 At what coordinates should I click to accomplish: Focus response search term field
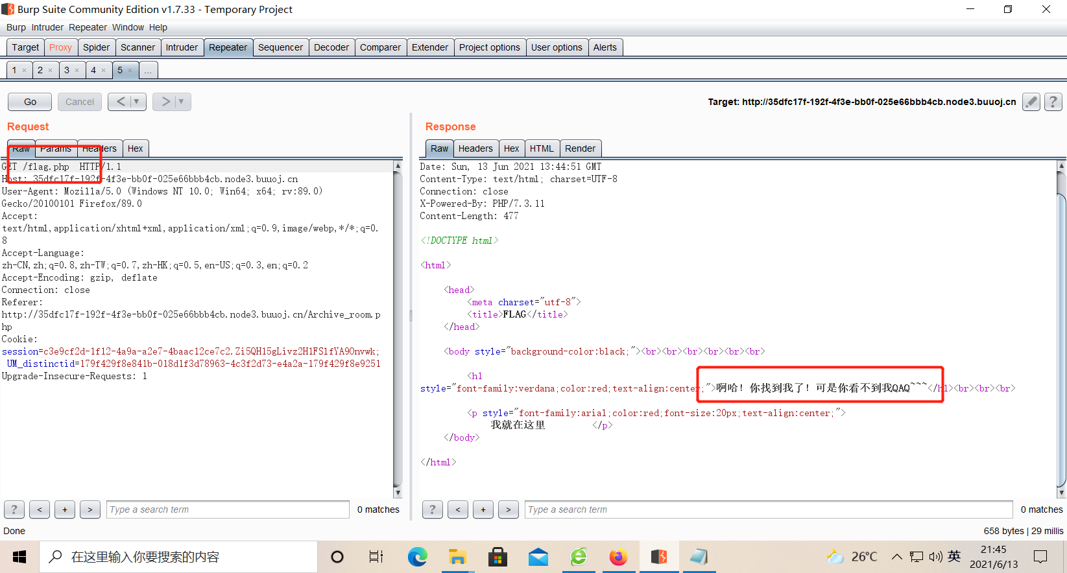point(769,509)
